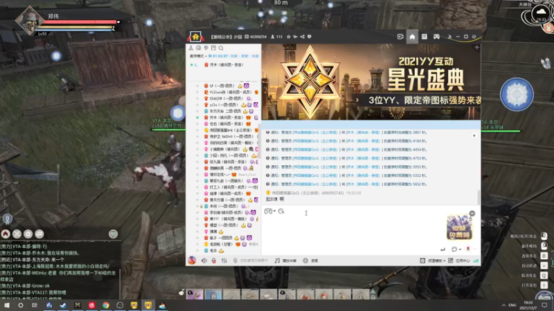Select the top queue entry numbered 1
554x311 pixels.
tap(217, 65)
